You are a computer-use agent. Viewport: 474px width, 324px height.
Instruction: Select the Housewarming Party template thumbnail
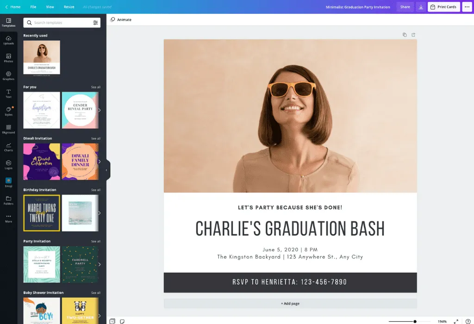pyautogui.click(x=42, y=264)
